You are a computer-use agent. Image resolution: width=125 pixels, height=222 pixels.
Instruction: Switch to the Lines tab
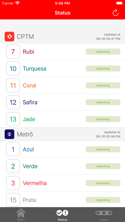coord(104,215)
